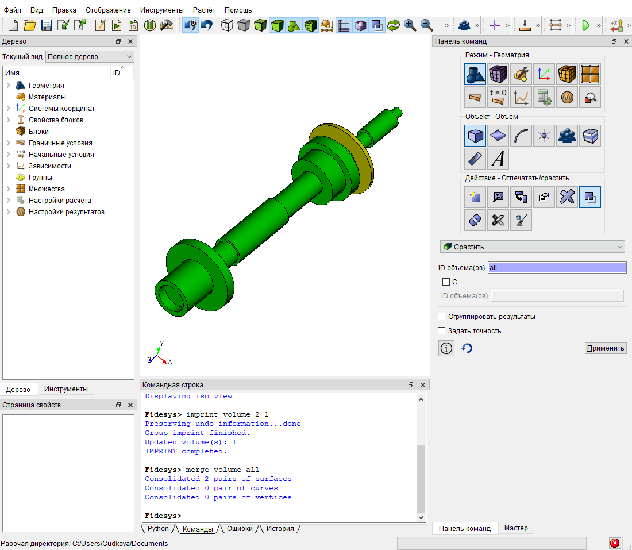Viewport: 632px width, 550px height.
Task: Open file with the folder icon
Action: pyautogui.click(x=29, y=25)
